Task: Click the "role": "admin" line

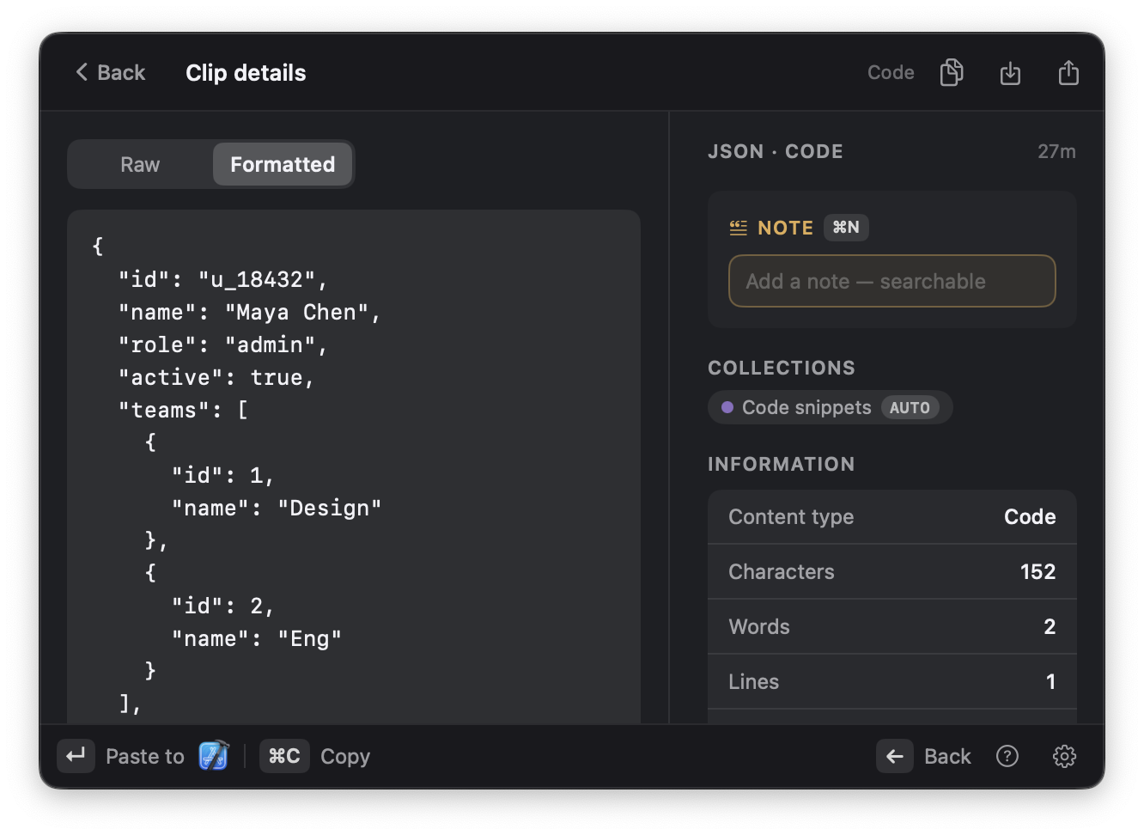Action: [x=223, y=345]
